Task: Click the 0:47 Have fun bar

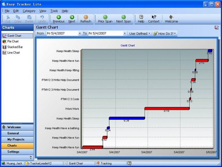Action: 105,137
